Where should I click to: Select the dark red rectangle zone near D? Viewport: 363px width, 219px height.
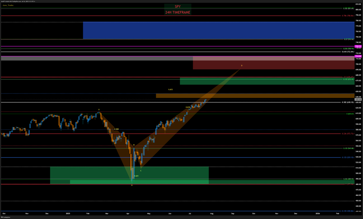click(273, 63)
